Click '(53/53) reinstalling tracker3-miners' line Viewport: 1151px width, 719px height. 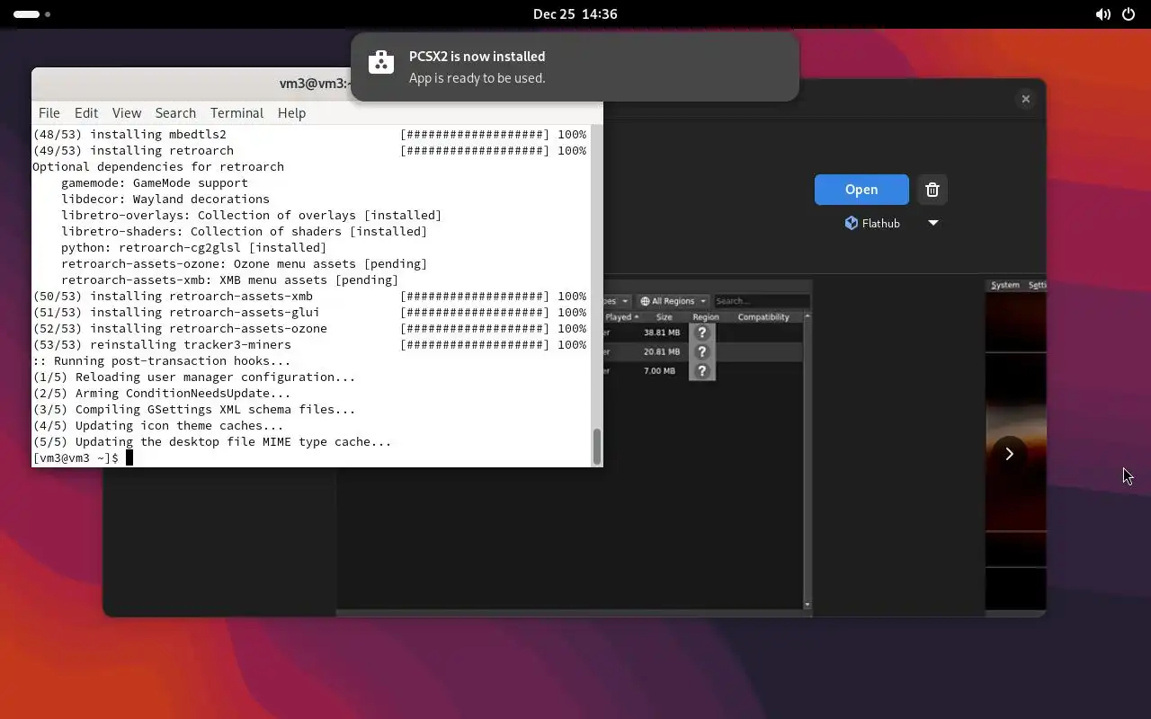point(162,344)
